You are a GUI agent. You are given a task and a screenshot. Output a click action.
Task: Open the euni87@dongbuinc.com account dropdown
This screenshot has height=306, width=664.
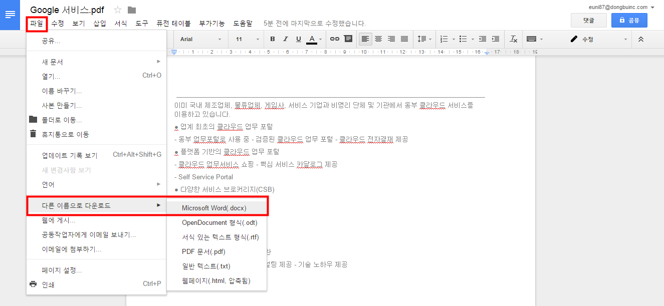click(x=622, y=7)
